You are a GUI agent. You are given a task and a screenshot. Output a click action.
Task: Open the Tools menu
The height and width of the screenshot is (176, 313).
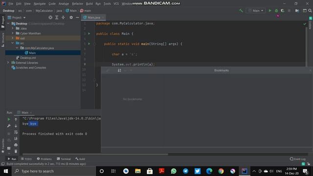click(107, 3)
